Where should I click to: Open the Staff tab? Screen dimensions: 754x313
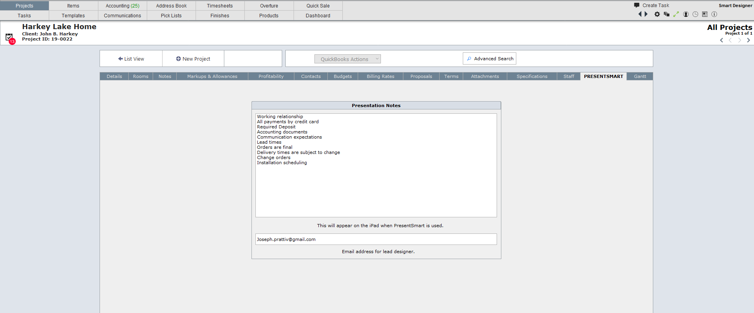pyautogui.click(x=569, y=76)
